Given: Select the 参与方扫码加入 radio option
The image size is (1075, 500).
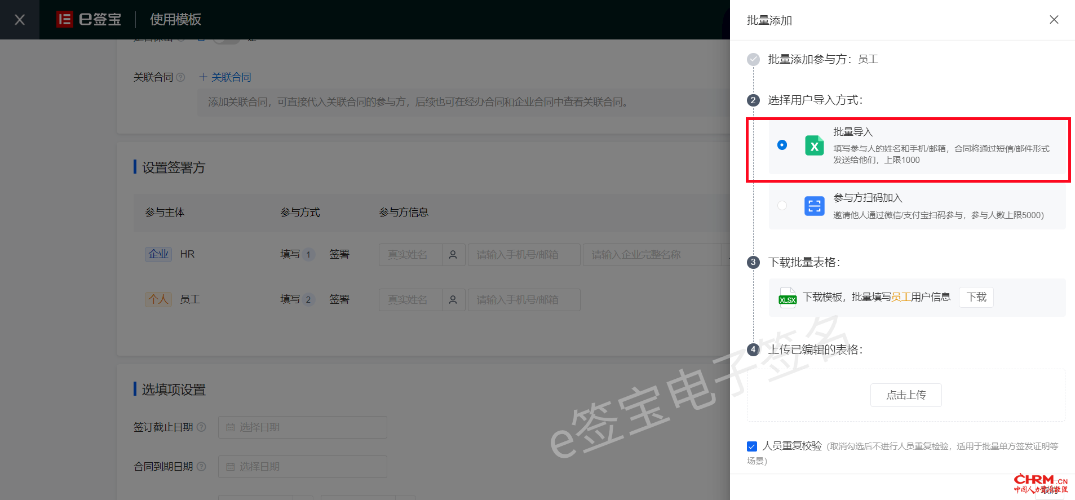Looking at the screenshot, I should click(782, 205).
